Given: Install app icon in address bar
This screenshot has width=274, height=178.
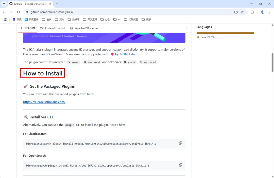Looking at the screenshot, I should pos(236,12).
